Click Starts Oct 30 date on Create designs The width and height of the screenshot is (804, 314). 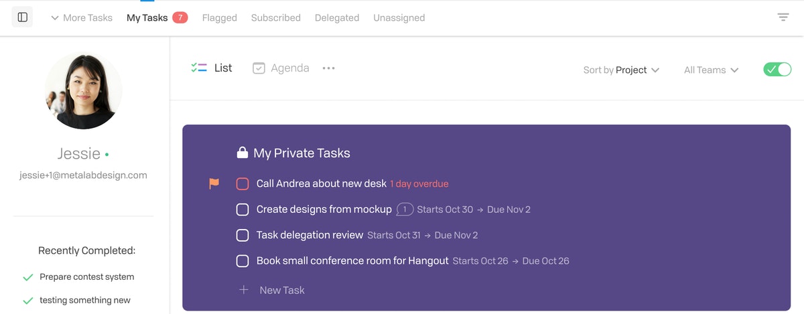[445, 210]
